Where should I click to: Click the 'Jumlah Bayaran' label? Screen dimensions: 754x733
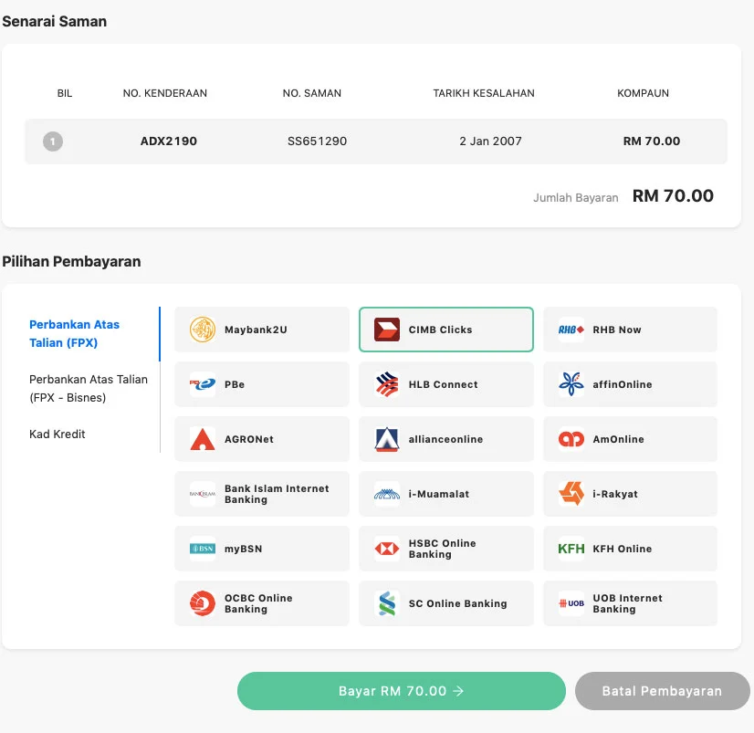(x=576, y=198)
